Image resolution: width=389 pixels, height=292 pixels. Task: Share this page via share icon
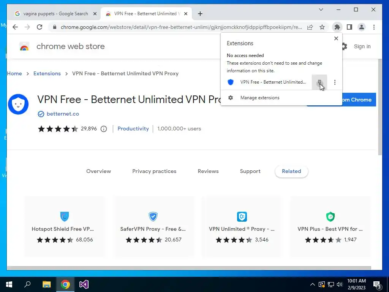click(310, 27)
